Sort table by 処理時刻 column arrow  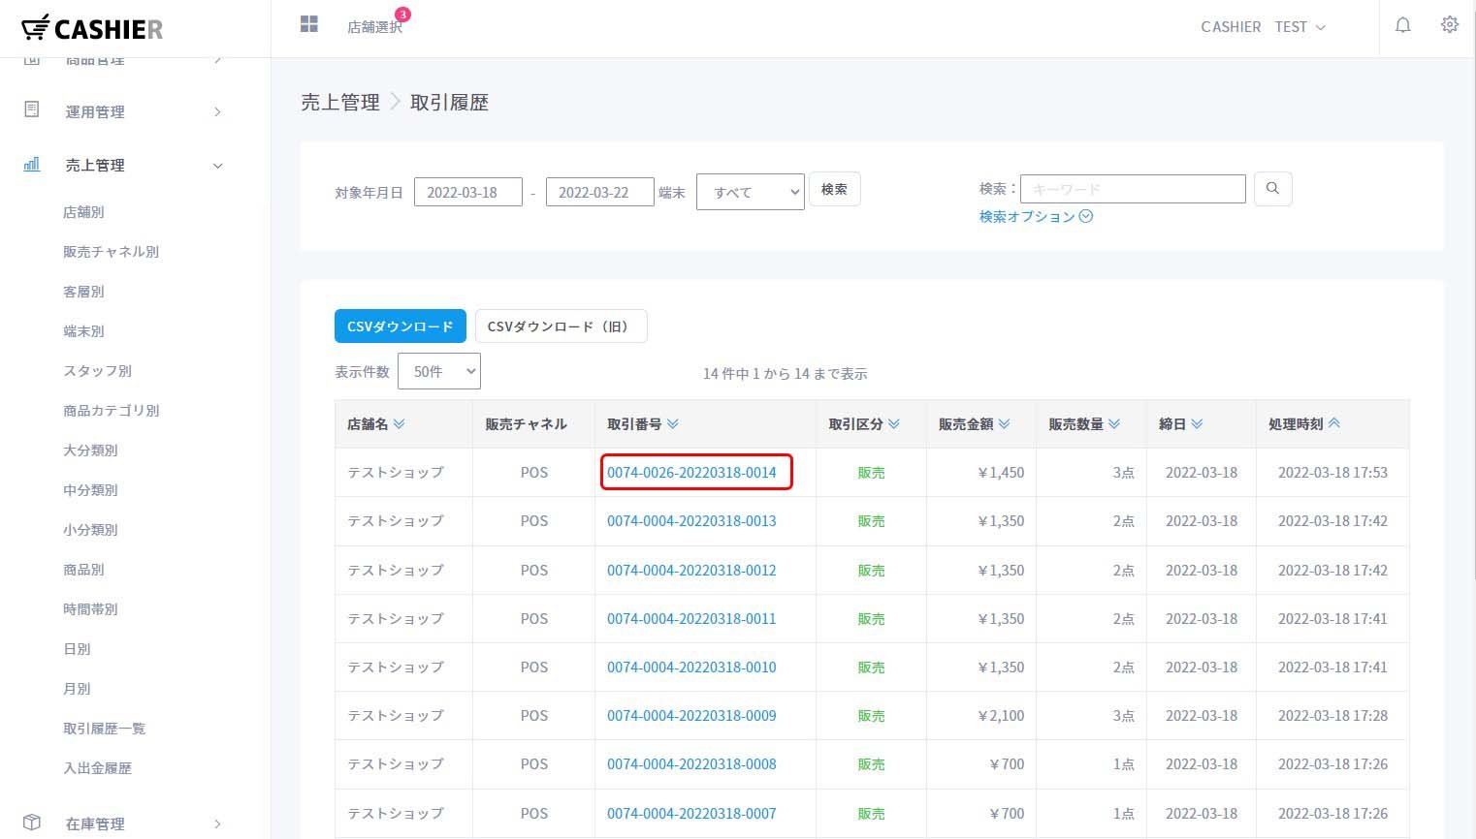[1334, 423]
